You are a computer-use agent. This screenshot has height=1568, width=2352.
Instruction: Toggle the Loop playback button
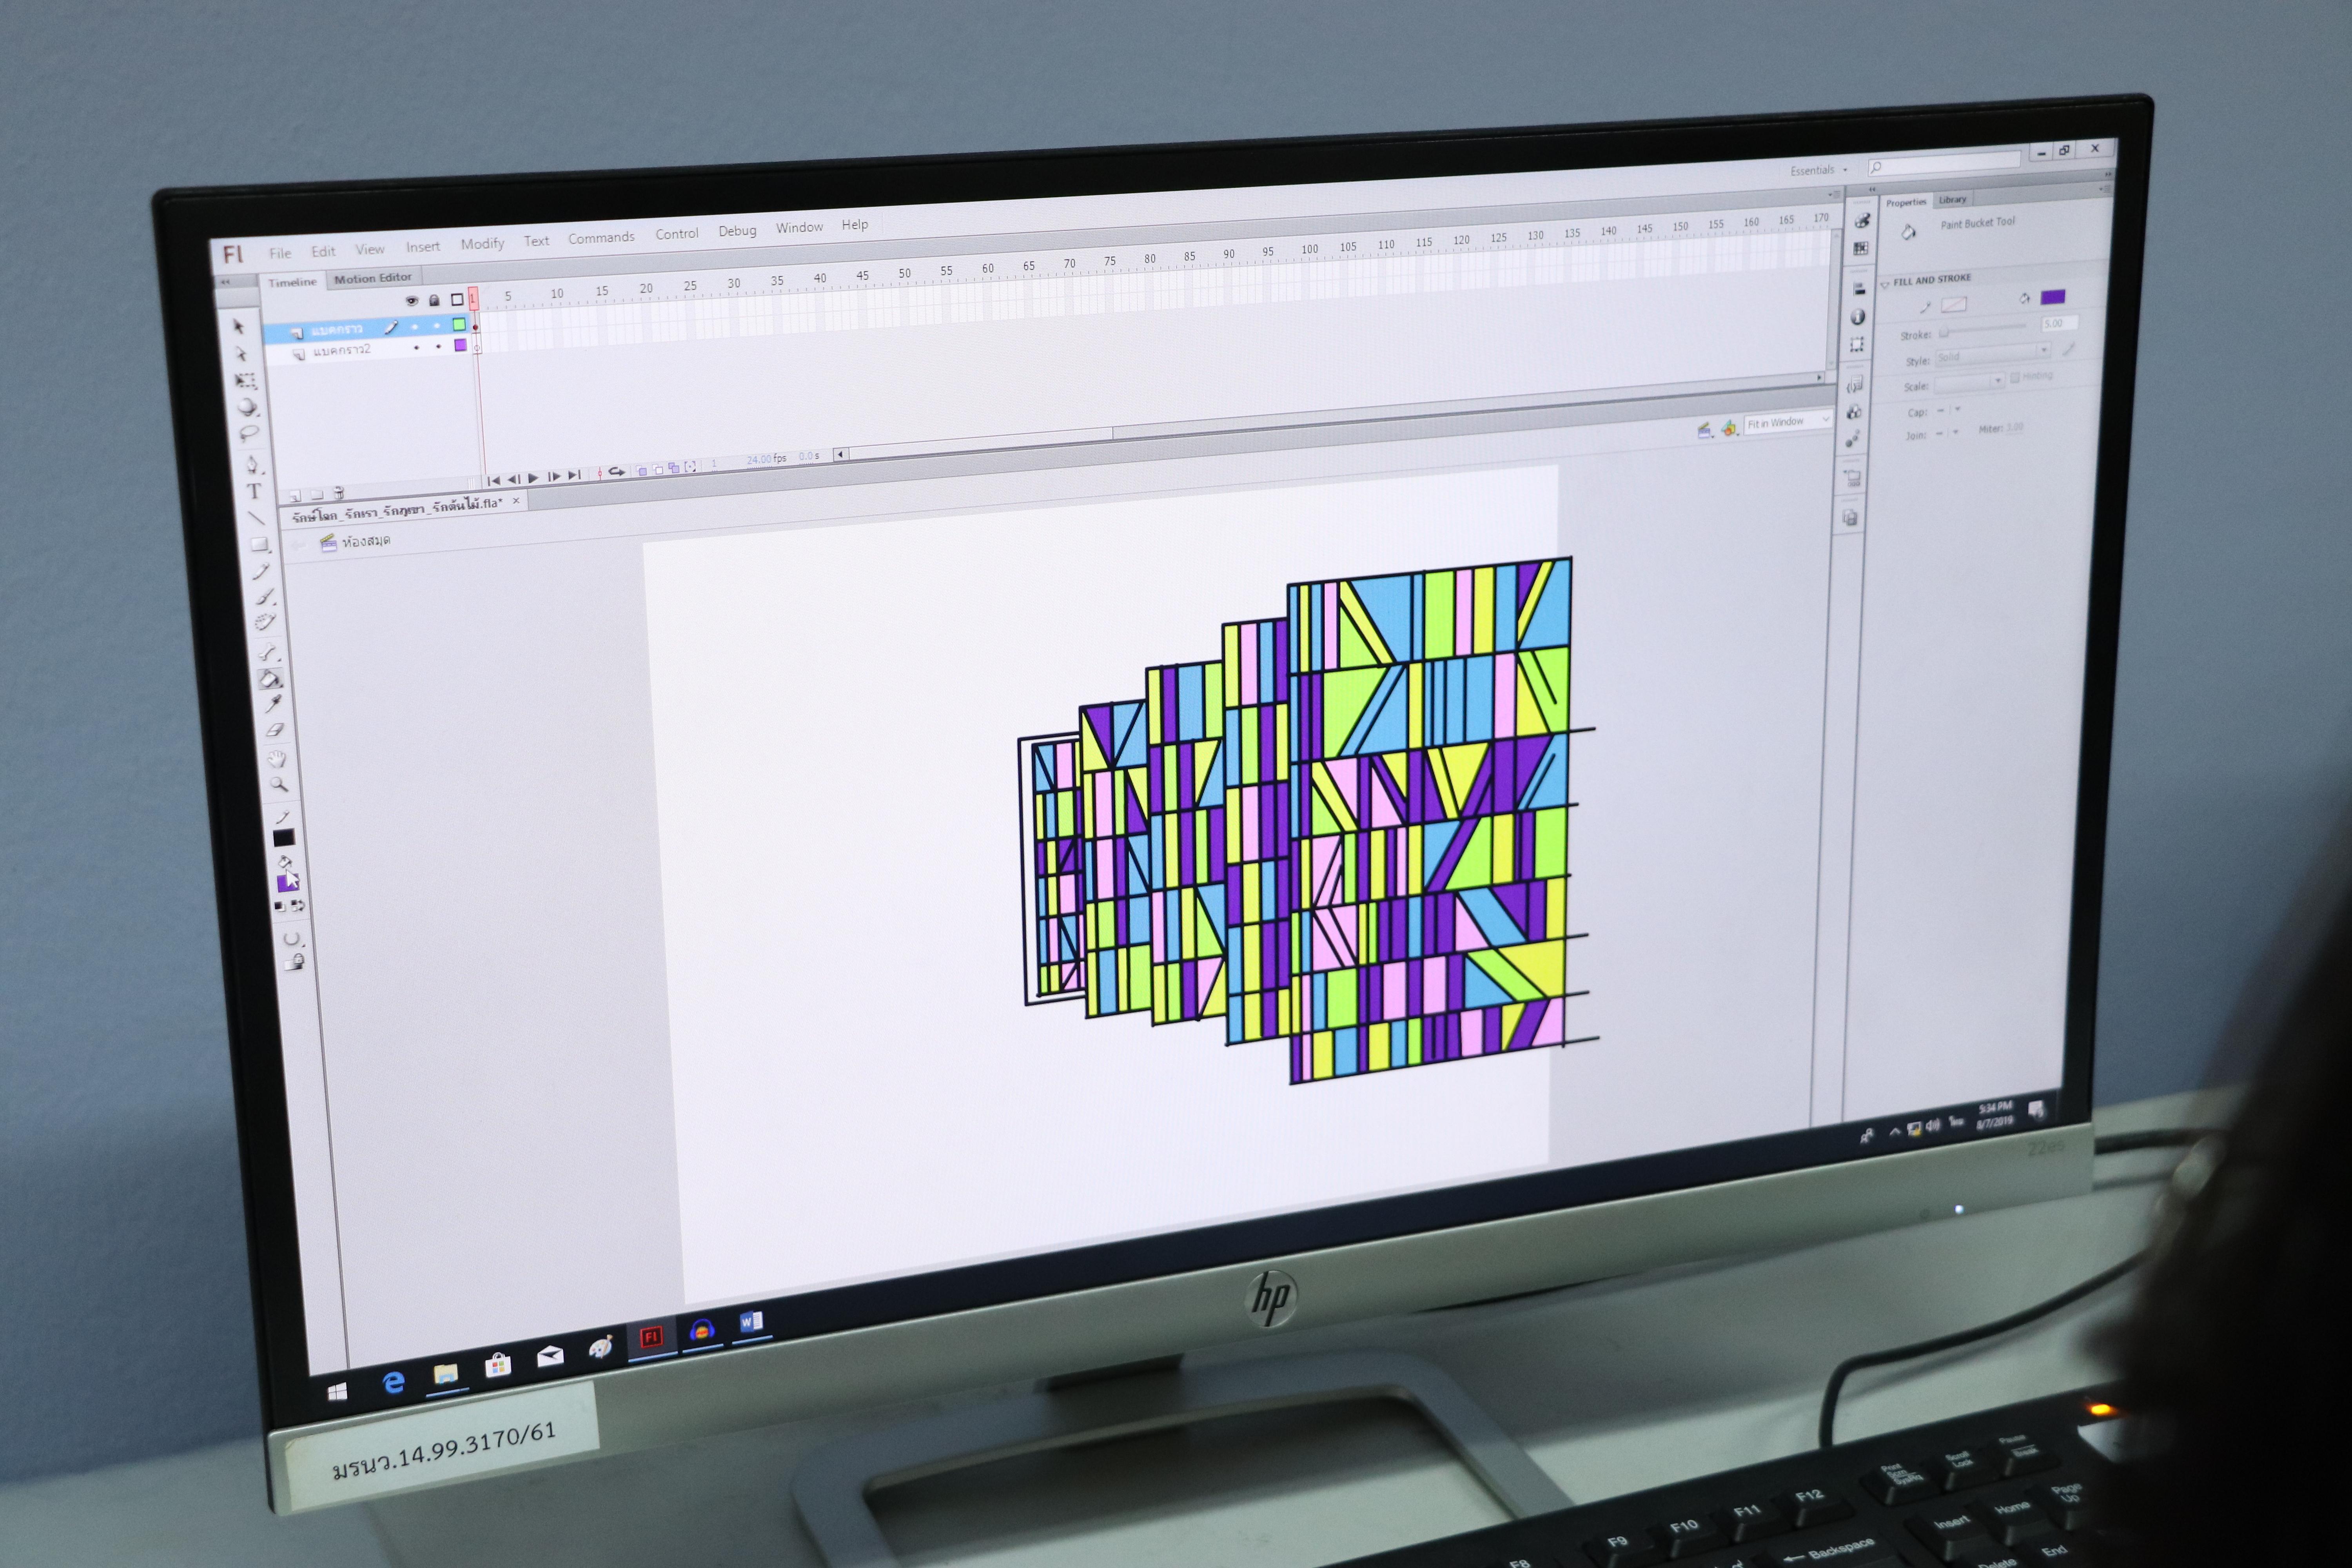[617, 471]
